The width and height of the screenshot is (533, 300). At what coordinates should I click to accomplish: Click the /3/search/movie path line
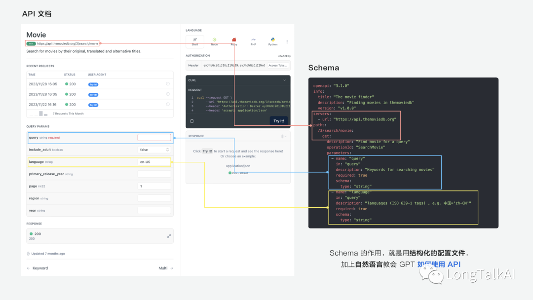tap(336, 130)
